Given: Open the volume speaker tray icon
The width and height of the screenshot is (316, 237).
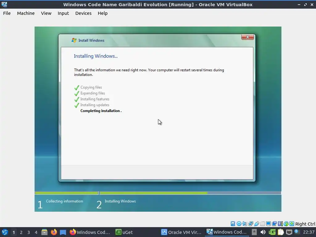Looking at the screenshot, I should [x=263, y=232].
